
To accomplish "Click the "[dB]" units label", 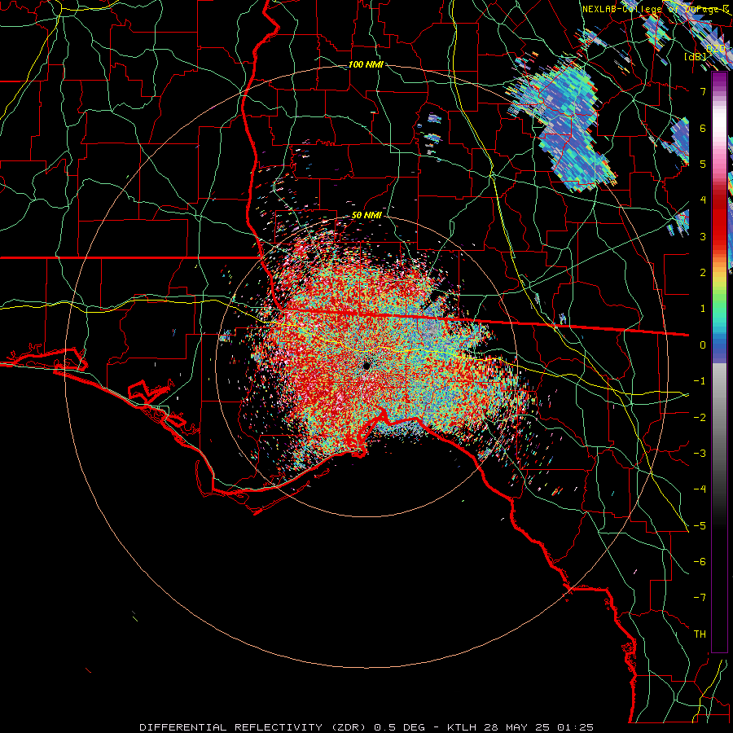I will click(695, 56).
